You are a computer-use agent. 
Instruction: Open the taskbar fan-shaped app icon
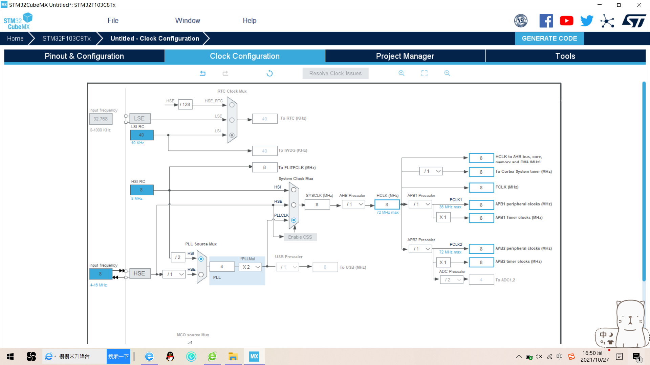(x=31, y=357)
